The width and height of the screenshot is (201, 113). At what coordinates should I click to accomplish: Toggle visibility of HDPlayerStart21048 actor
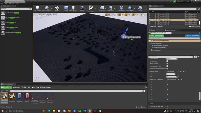pos(150,22)
